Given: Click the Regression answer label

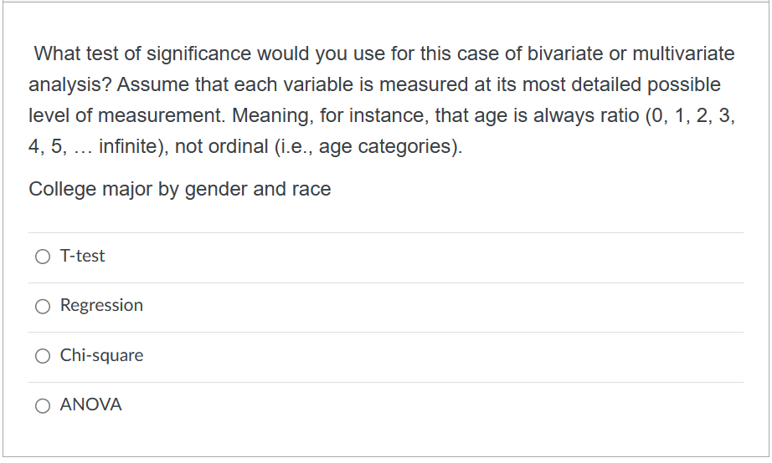Looking at the screenshot, I should pos(101,306).
